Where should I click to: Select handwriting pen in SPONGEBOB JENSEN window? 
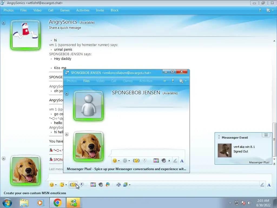[x=175, y=161]
